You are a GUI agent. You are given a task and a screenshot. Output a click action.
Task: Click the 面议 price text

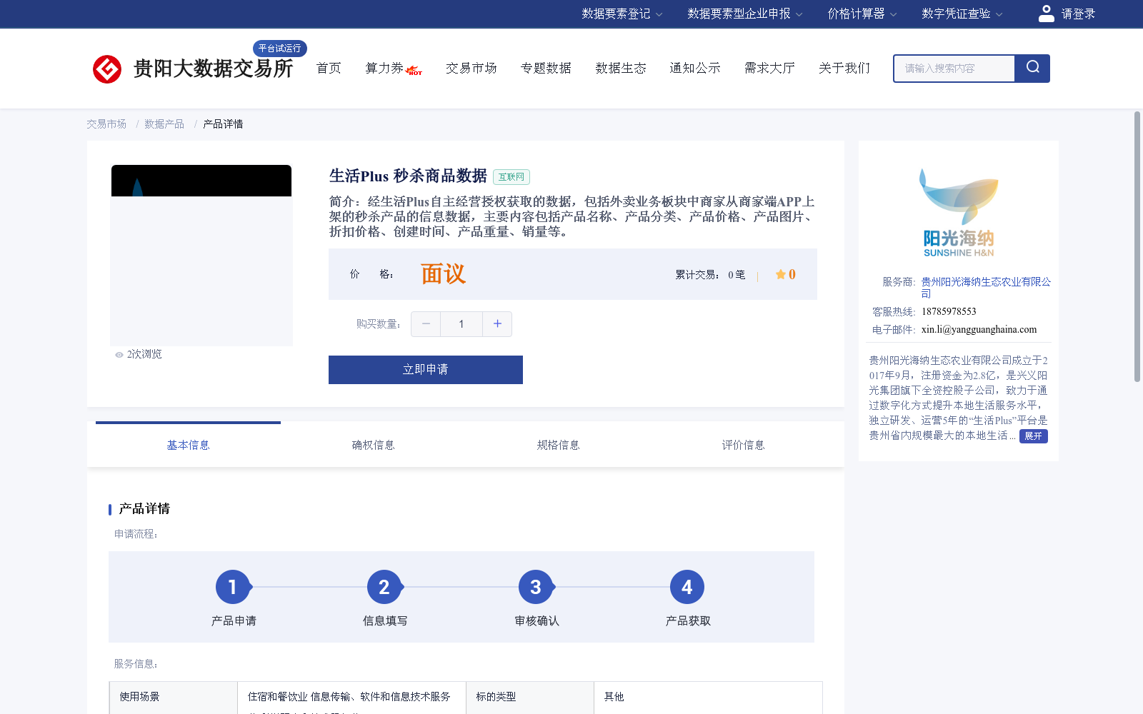[x=443, y=274]
